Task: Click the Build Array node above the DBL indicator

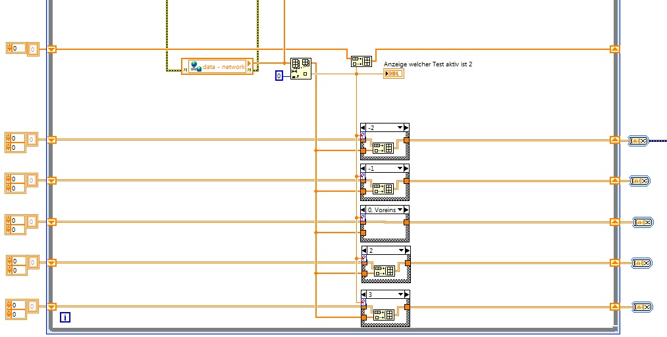Action: coord(361,61)
